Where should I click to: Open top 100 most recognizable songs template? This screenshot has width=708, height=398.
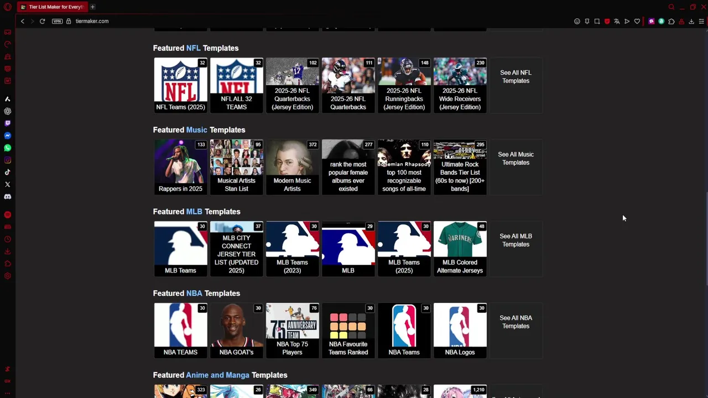404,167
